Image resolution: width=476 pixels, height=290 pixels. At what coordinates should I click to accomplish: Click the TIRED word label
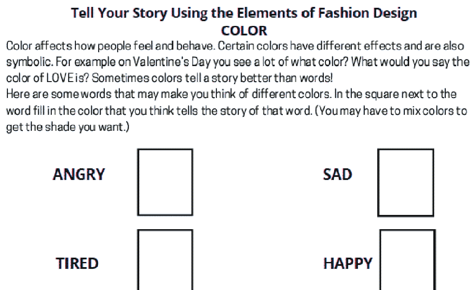click(77, 263)
